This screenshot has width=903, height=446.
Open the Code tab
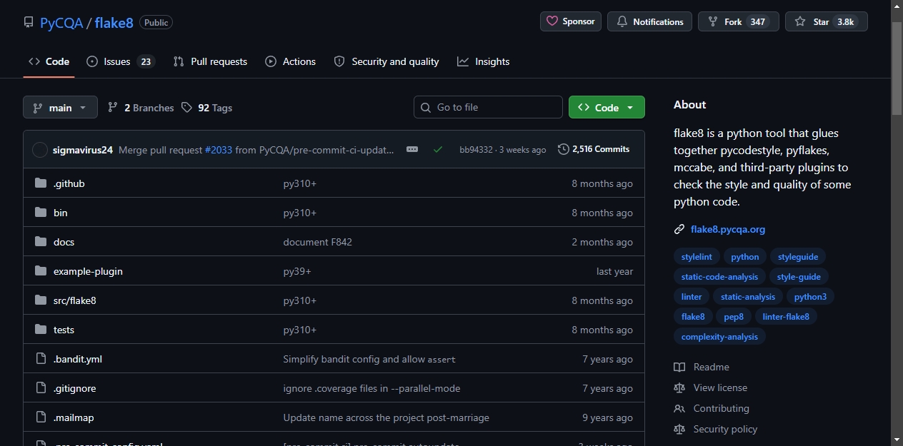click(x=49, y=61)
